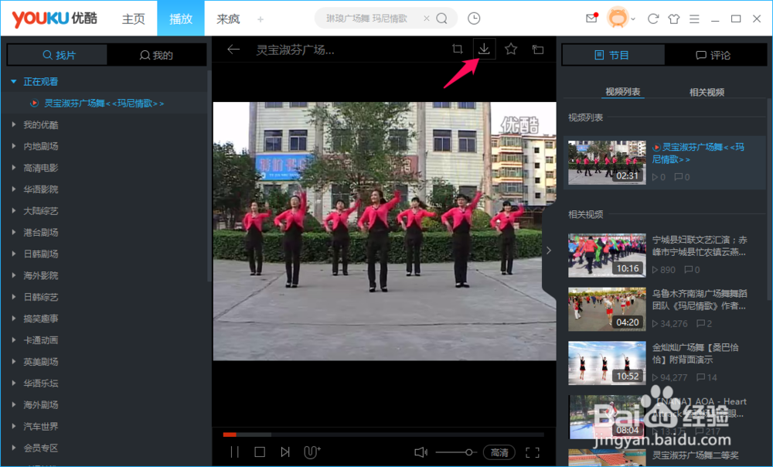
Task: Pause the video playback
Action: pyautogui.click(x=235, y=452)
